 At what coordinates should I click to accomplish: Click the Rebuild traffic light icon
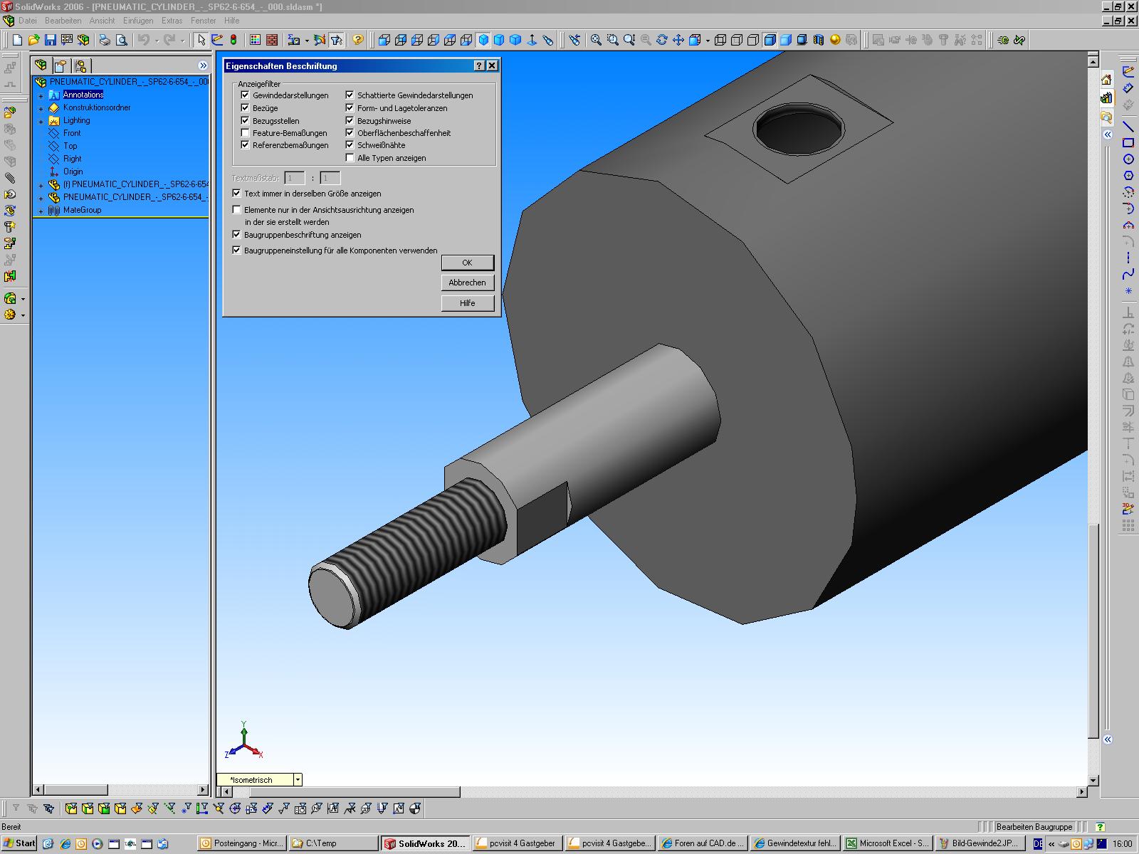point(233,41)
